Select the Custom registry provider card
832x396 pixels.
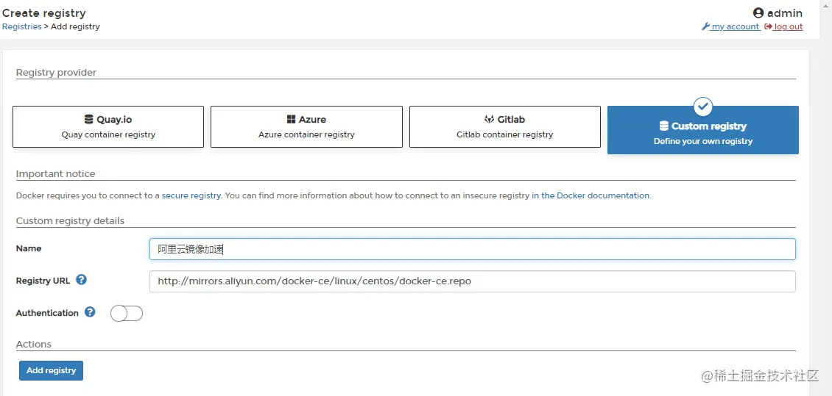pyautogui.click(x=703, y=130)
